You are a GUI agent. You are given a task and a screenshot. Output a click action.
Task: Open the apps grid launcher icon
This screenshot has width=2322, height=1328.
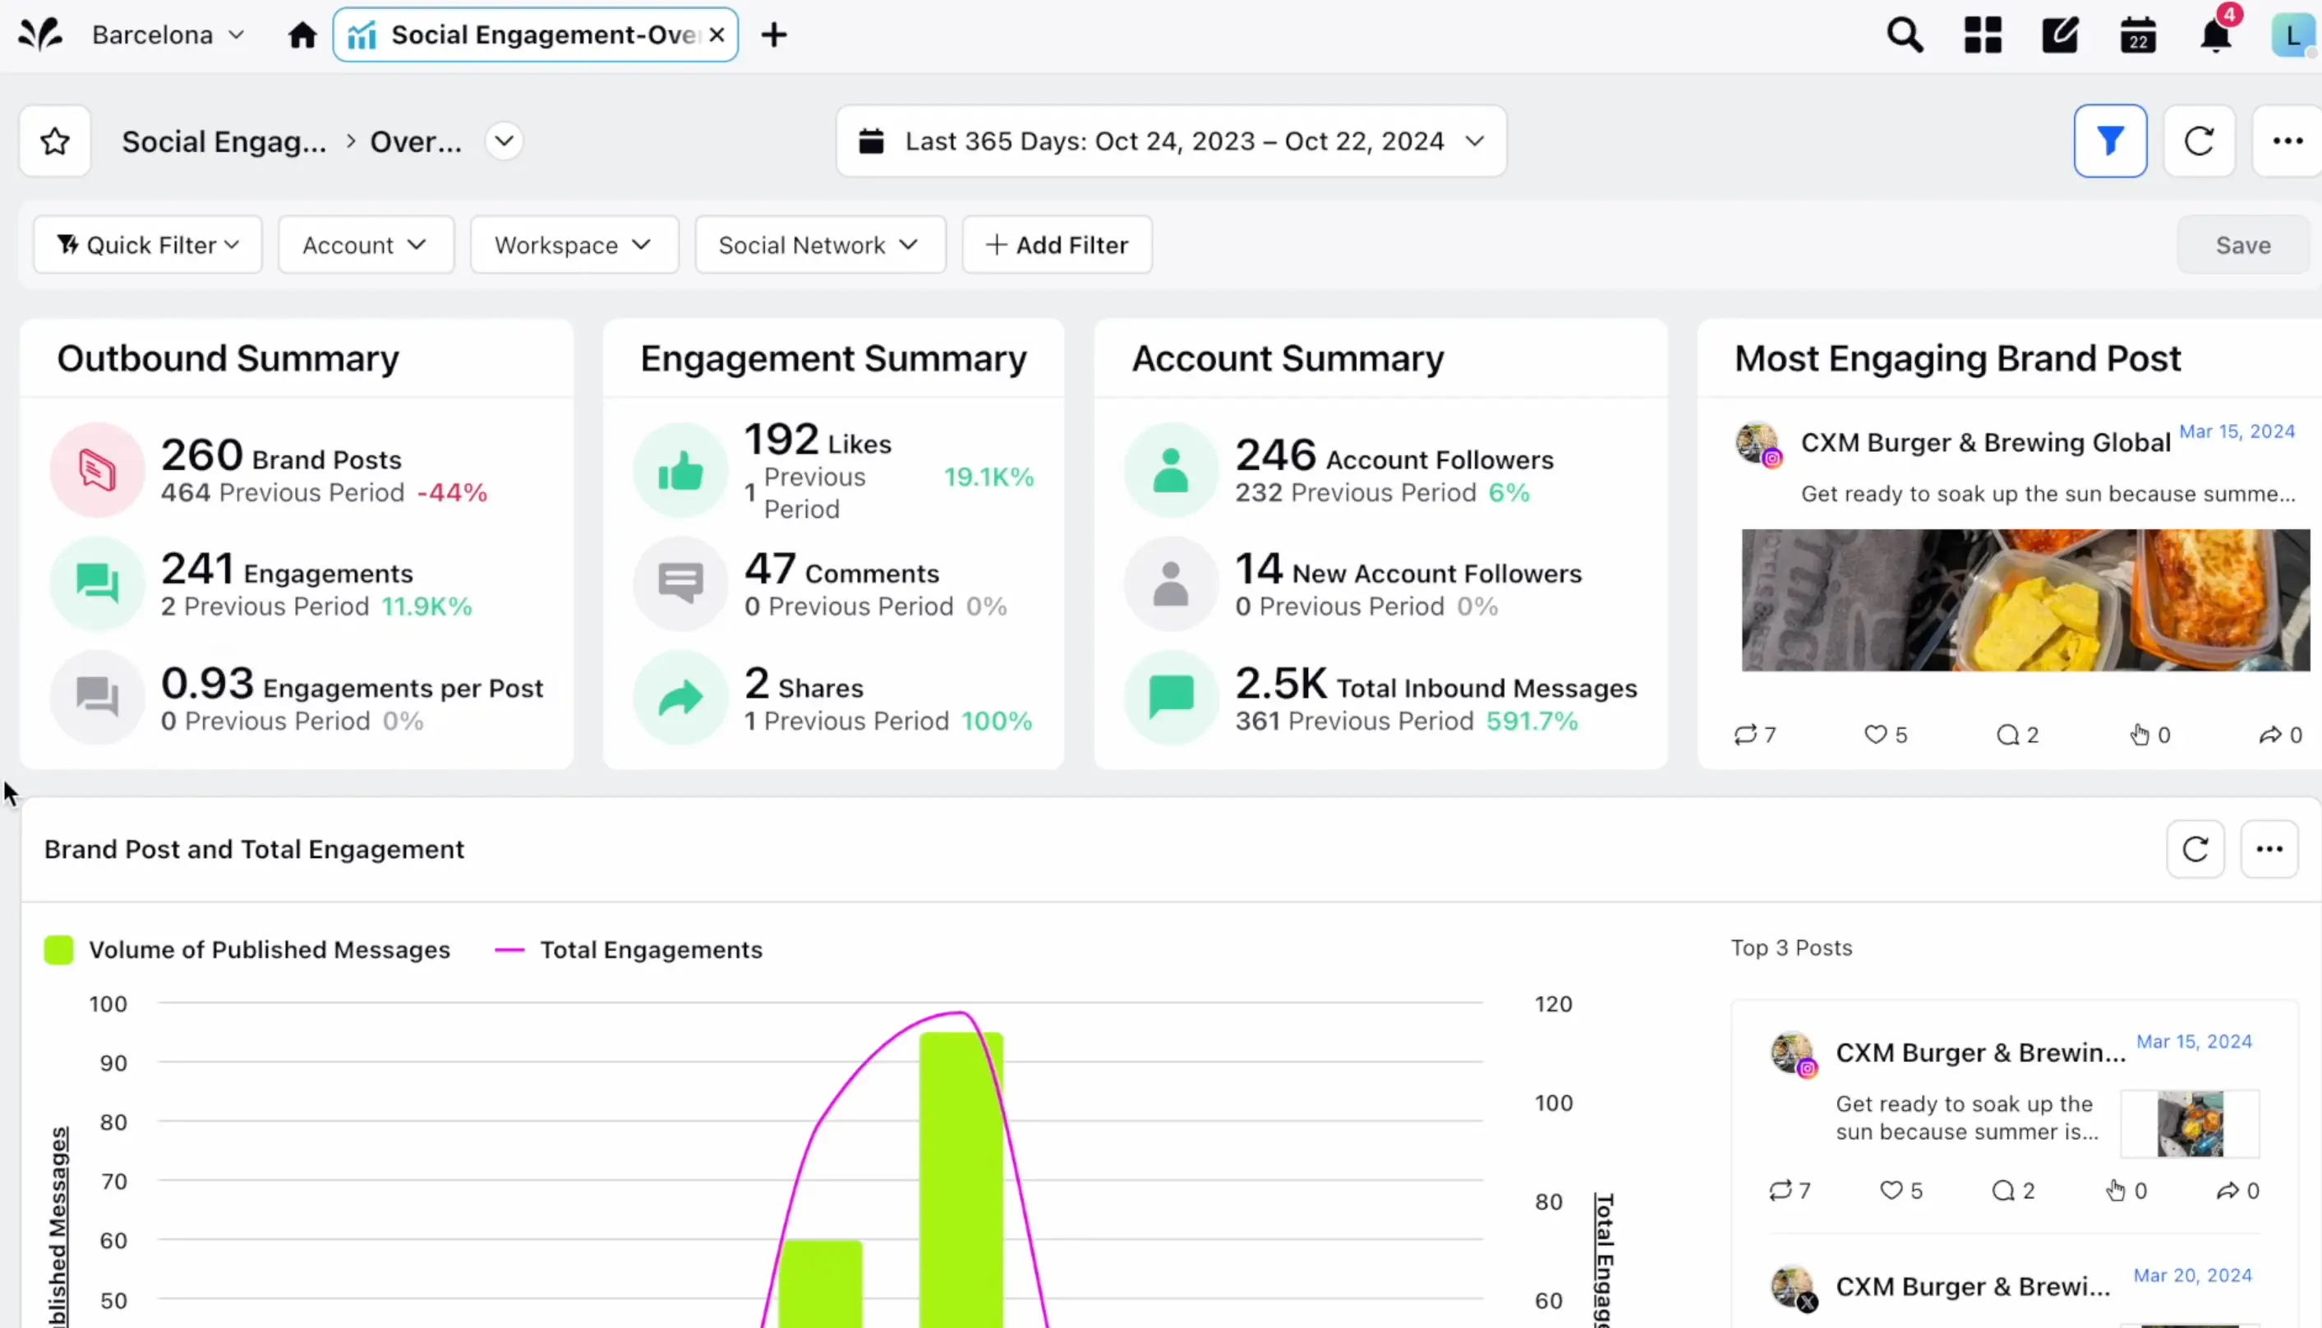click(1982, 35)
